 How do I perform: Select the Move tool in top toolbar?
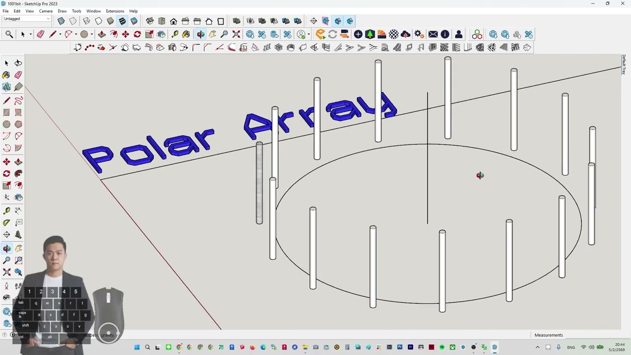click(x=126, y=34)
